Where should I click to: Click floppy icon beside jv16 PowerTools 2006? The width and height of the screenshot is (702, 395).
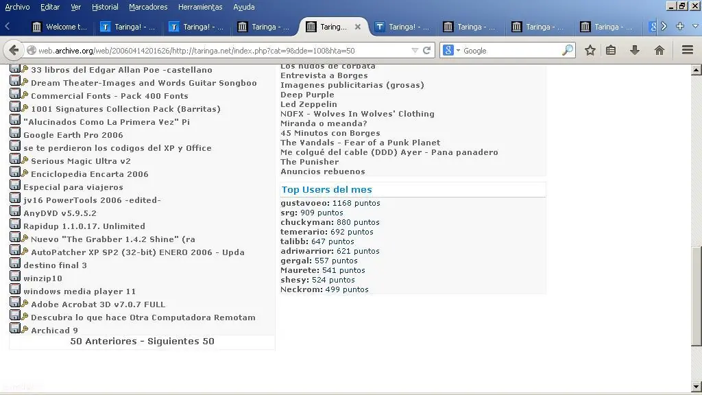point(15,198)
